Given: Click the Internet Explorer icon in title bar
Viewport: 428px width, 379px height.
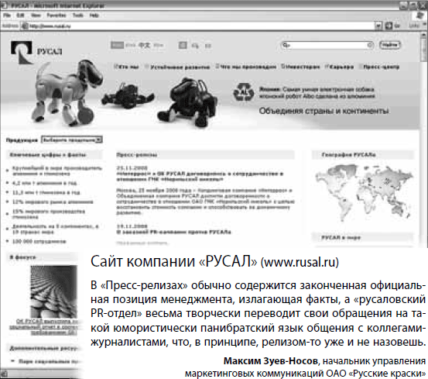Looking at the screenshot, I should [x=5, y=5].
